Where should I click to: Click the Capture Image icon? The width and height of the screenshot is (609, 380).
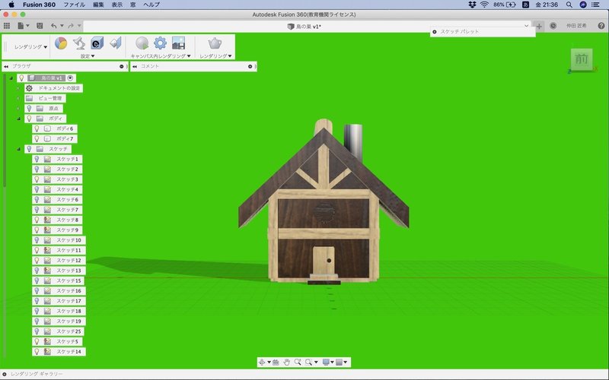178,43
